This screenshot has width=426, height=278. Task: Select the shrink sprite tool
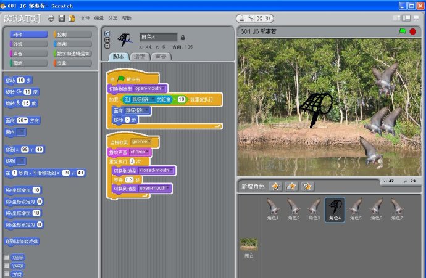click(x=268, y=18)
